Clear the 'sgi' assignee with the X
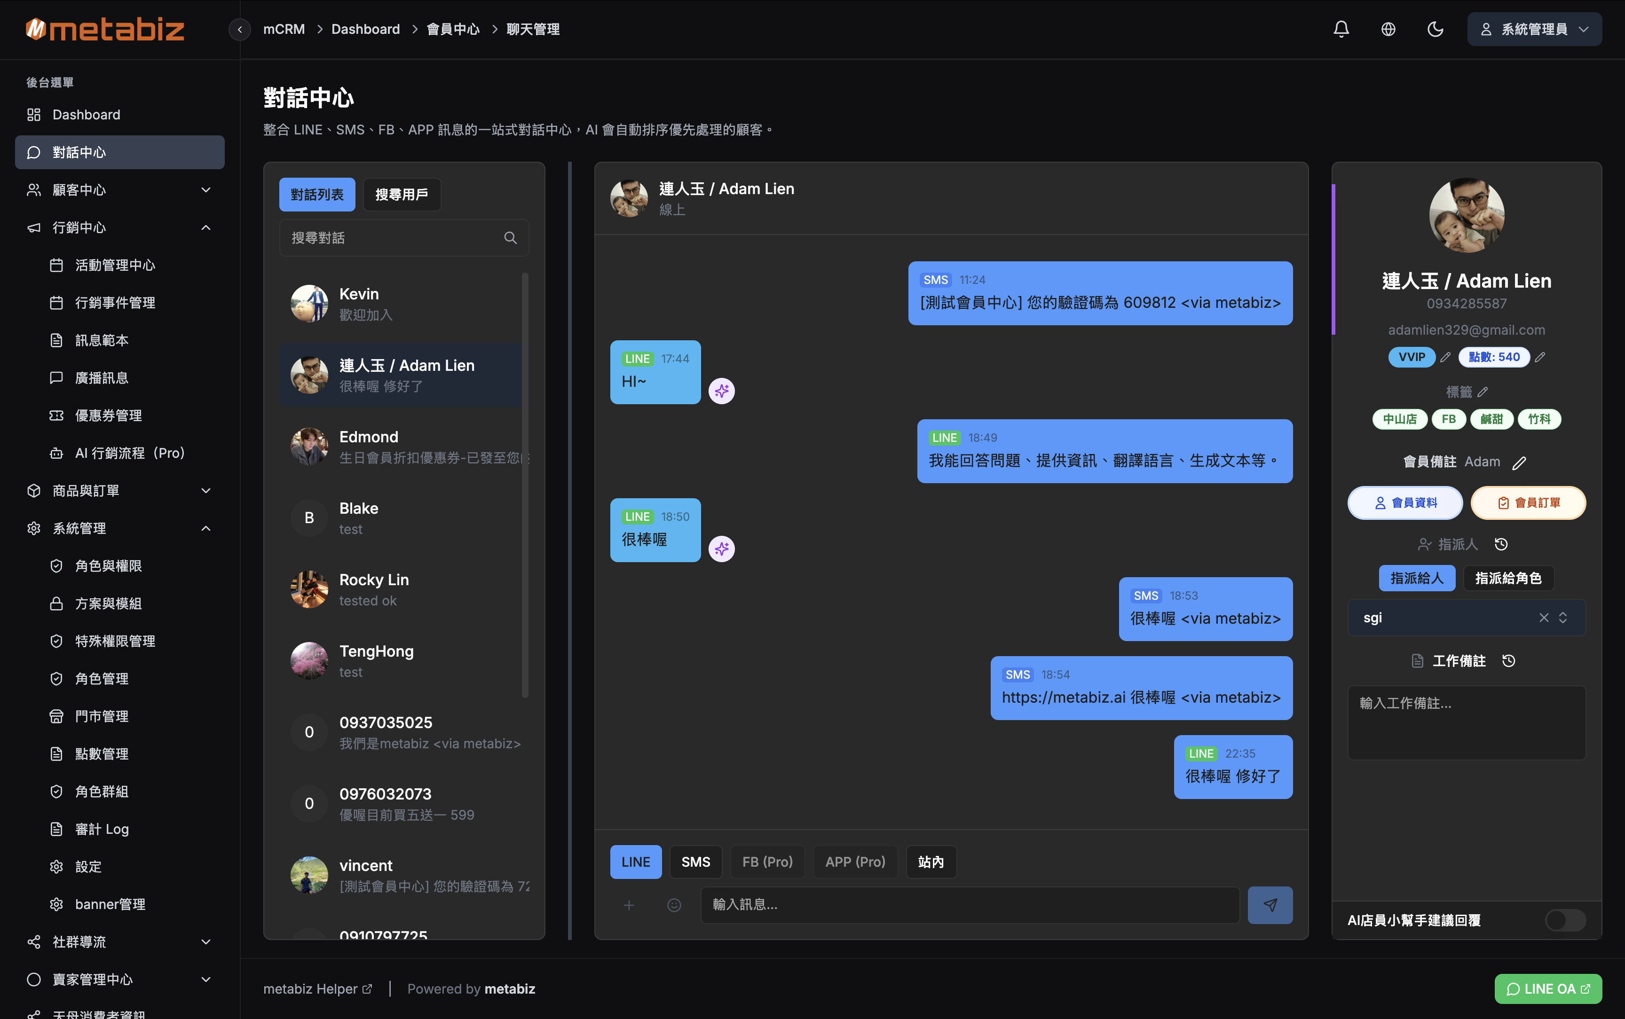1625x1019 pixels. [1544, 617]
